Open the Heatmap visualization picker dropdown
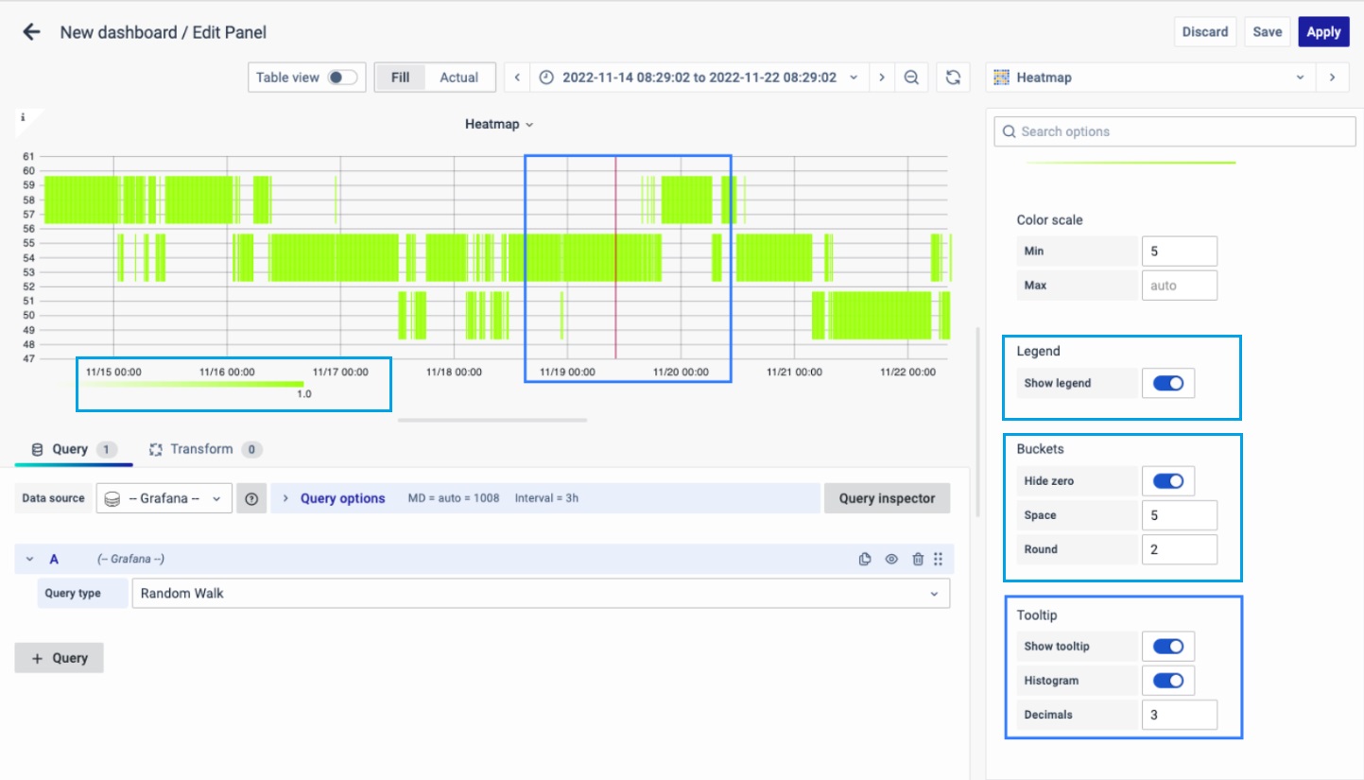1364x780 pixels. 1150,78
